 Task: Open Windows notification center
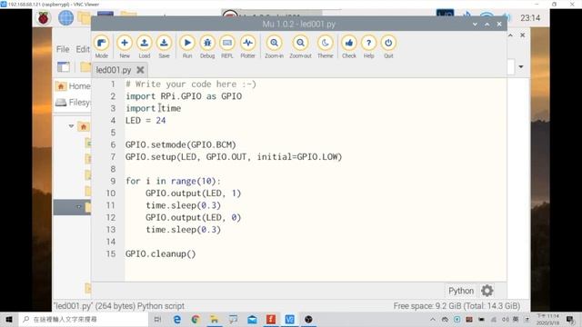570,319
